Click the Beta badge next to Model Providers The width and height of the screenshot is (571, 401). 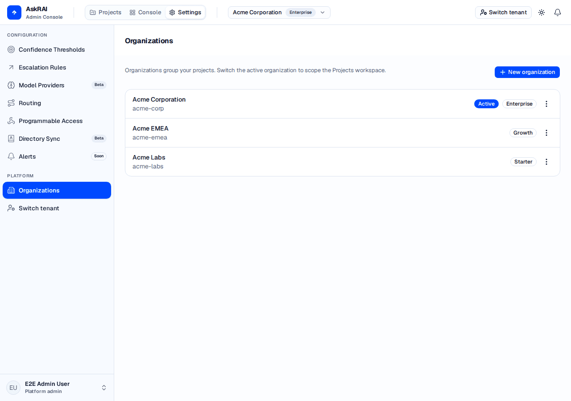point(99,85)
